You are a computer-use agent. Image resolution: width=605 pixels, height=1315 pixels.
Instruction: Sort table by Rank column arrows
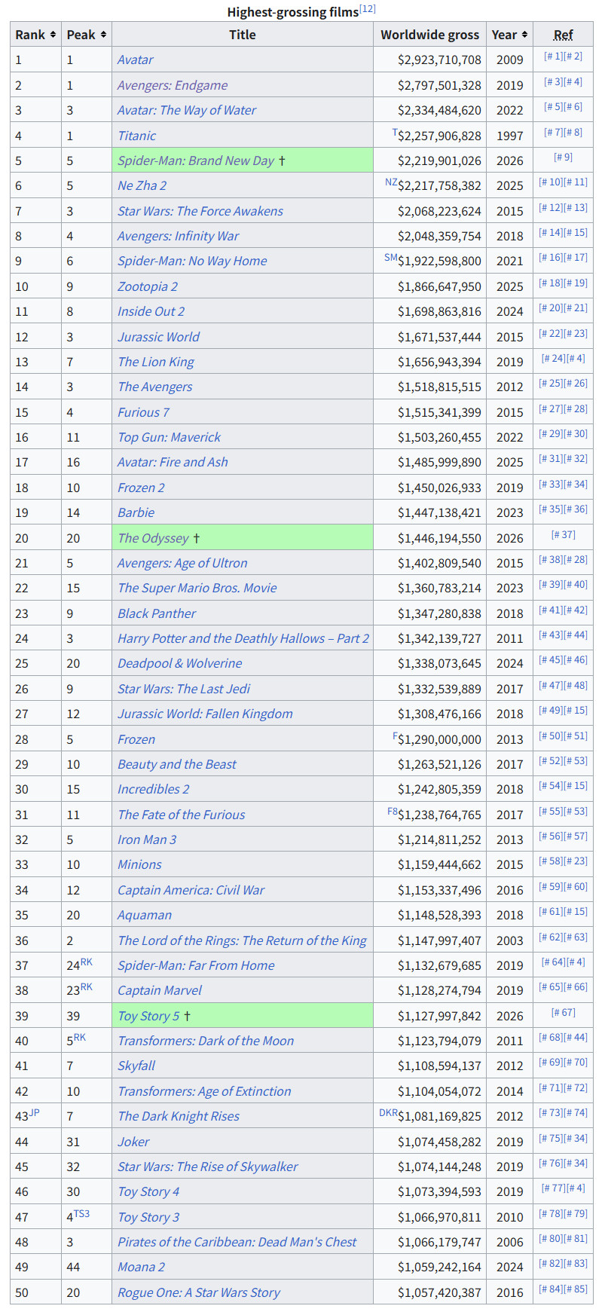click(53, 35)
